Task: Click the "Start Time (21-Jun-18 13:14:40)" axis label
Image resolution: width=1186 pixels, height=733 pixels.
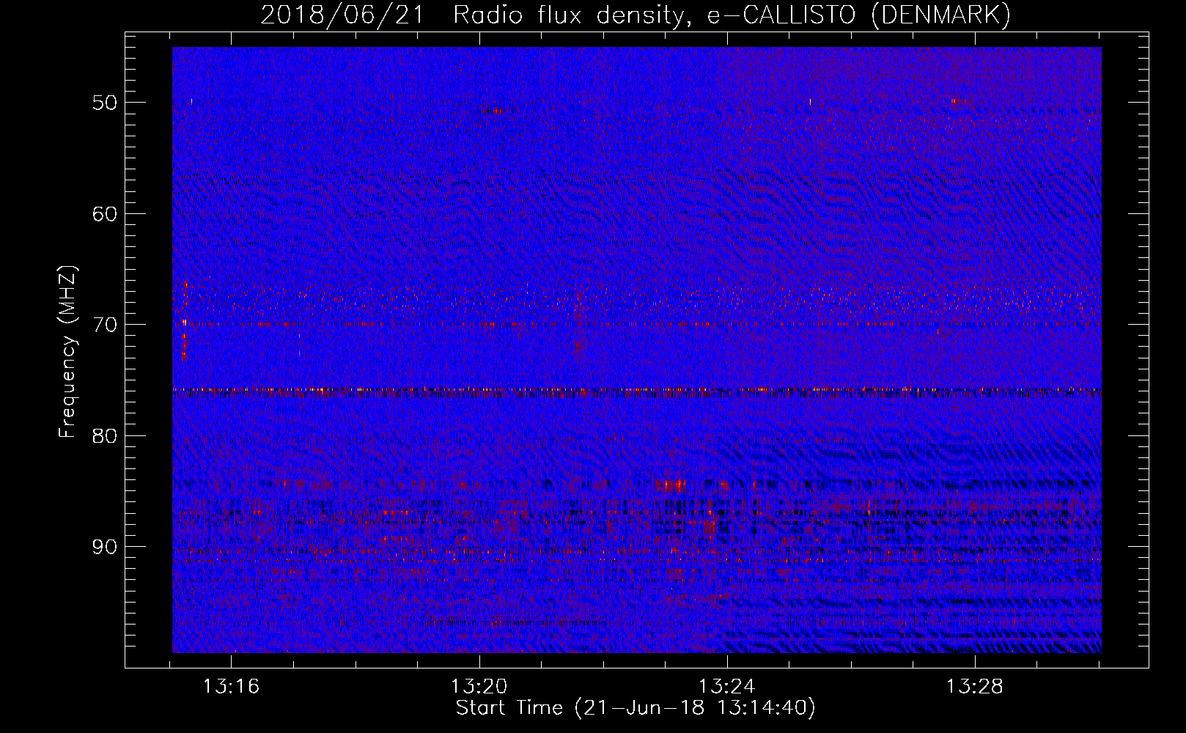Action: [x=636, y=708]
